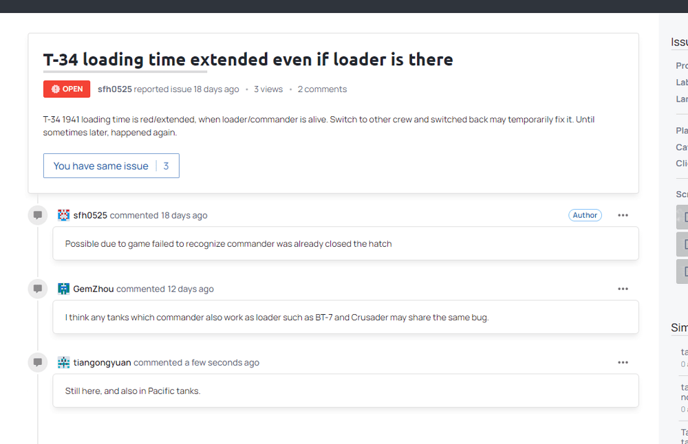Screen dimensions: 688x444
Task: Open tiangongyuan username link
Action: [103, 362]
